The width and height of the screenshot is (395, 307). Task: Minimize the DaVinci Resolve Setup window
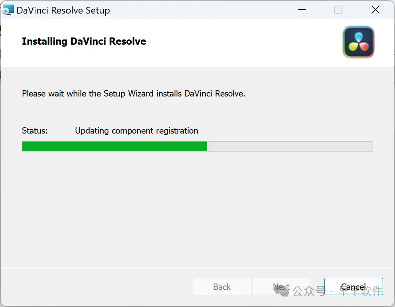click(x=302, y=10)
